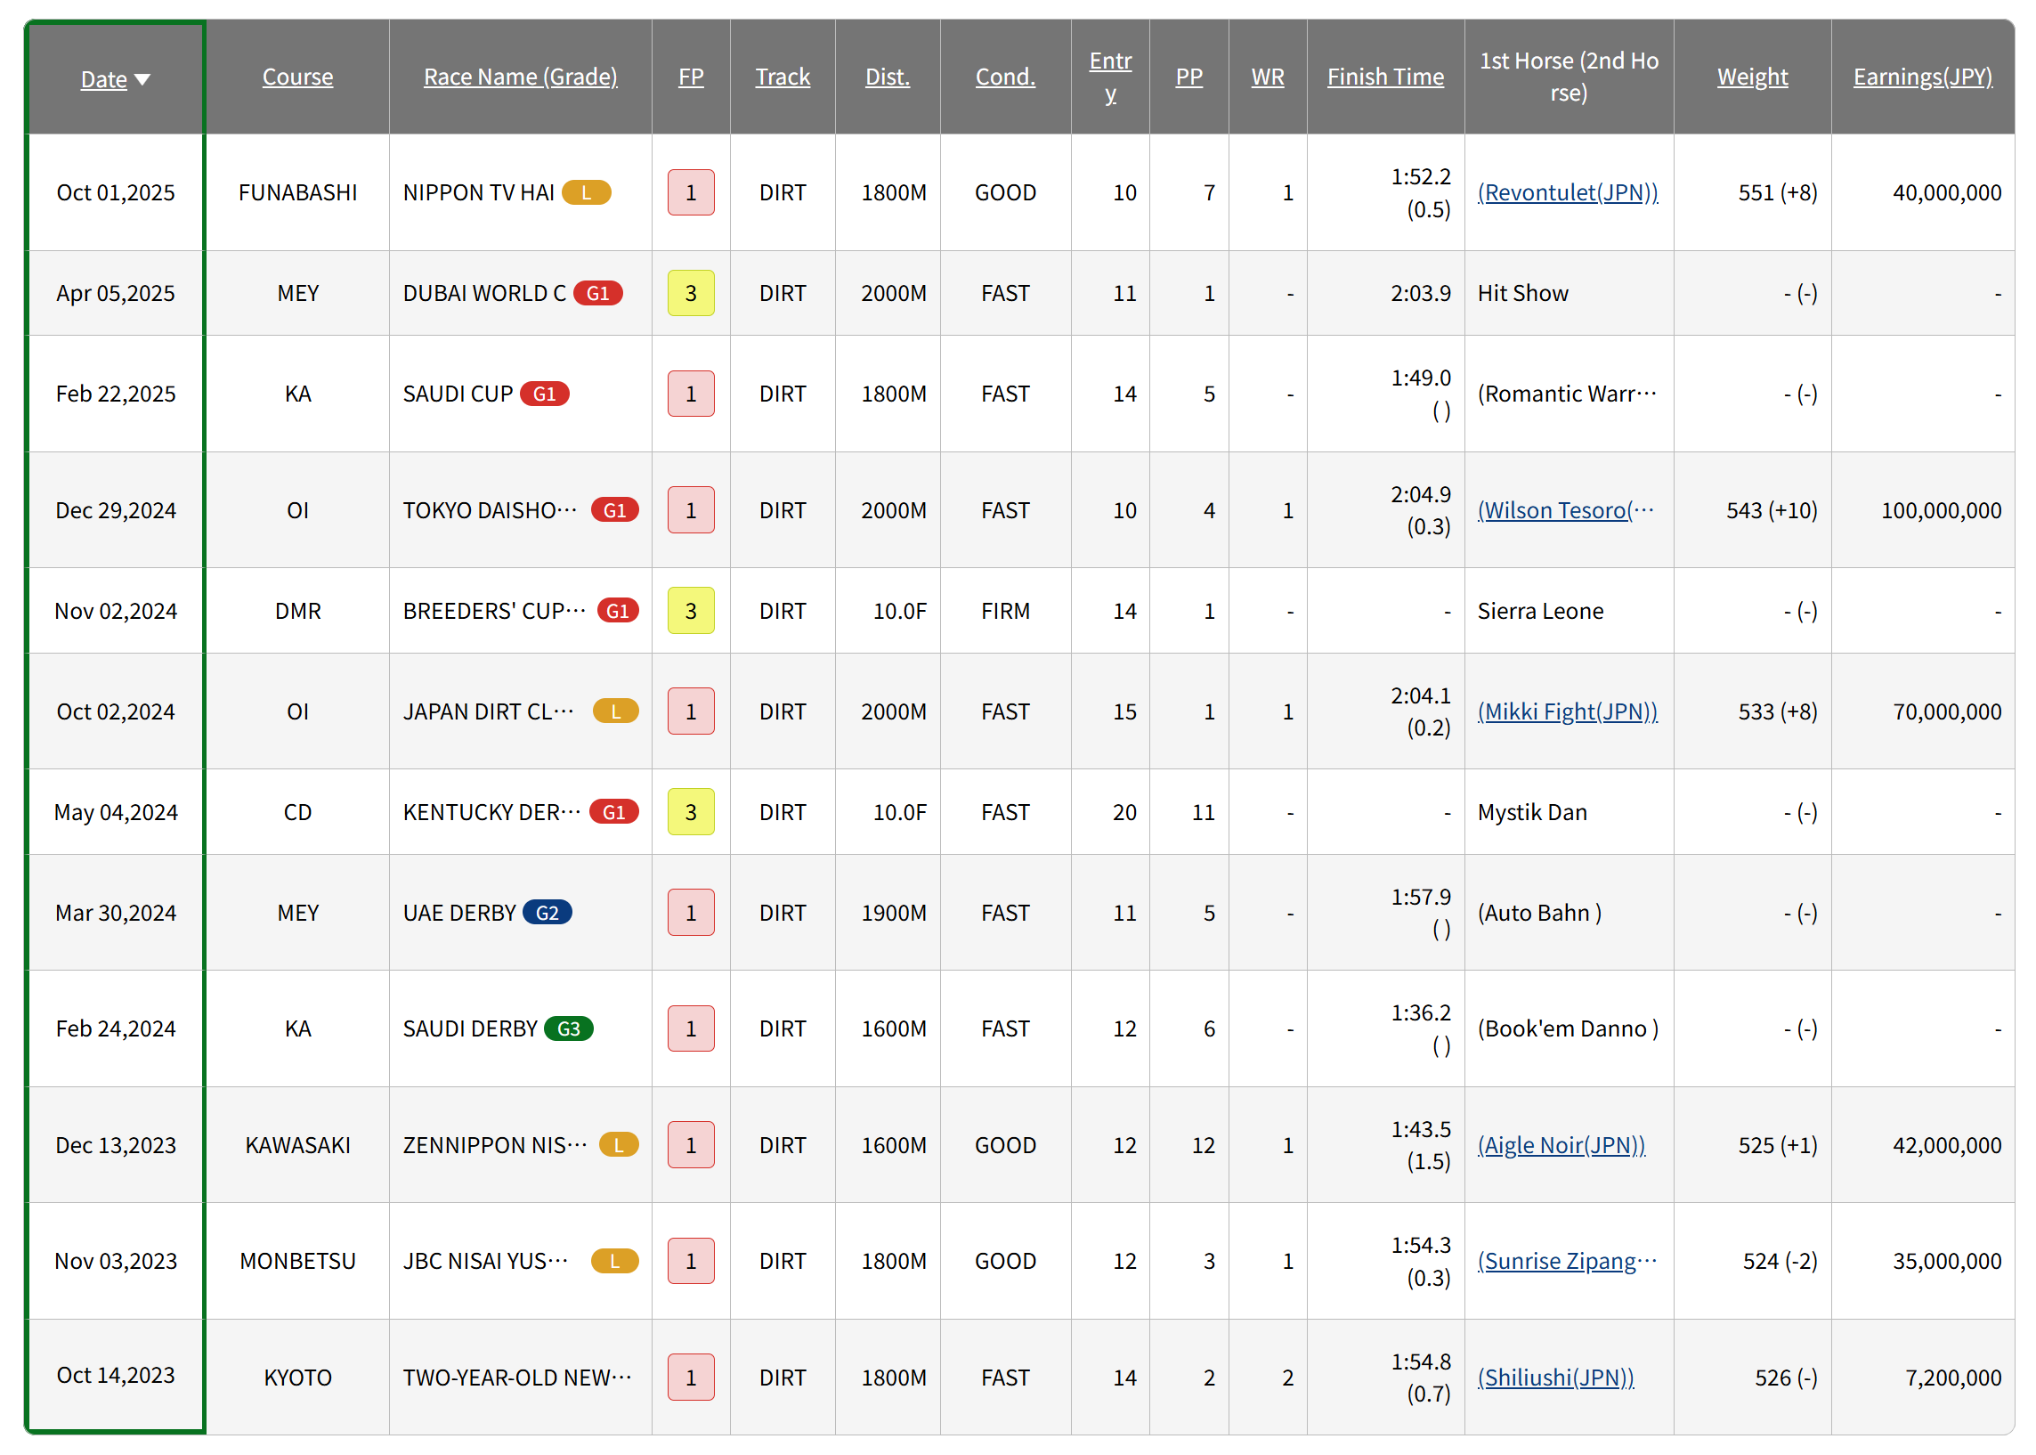
Task: Sort by Race Name (Grade) header
Action: tap(521, 77)
